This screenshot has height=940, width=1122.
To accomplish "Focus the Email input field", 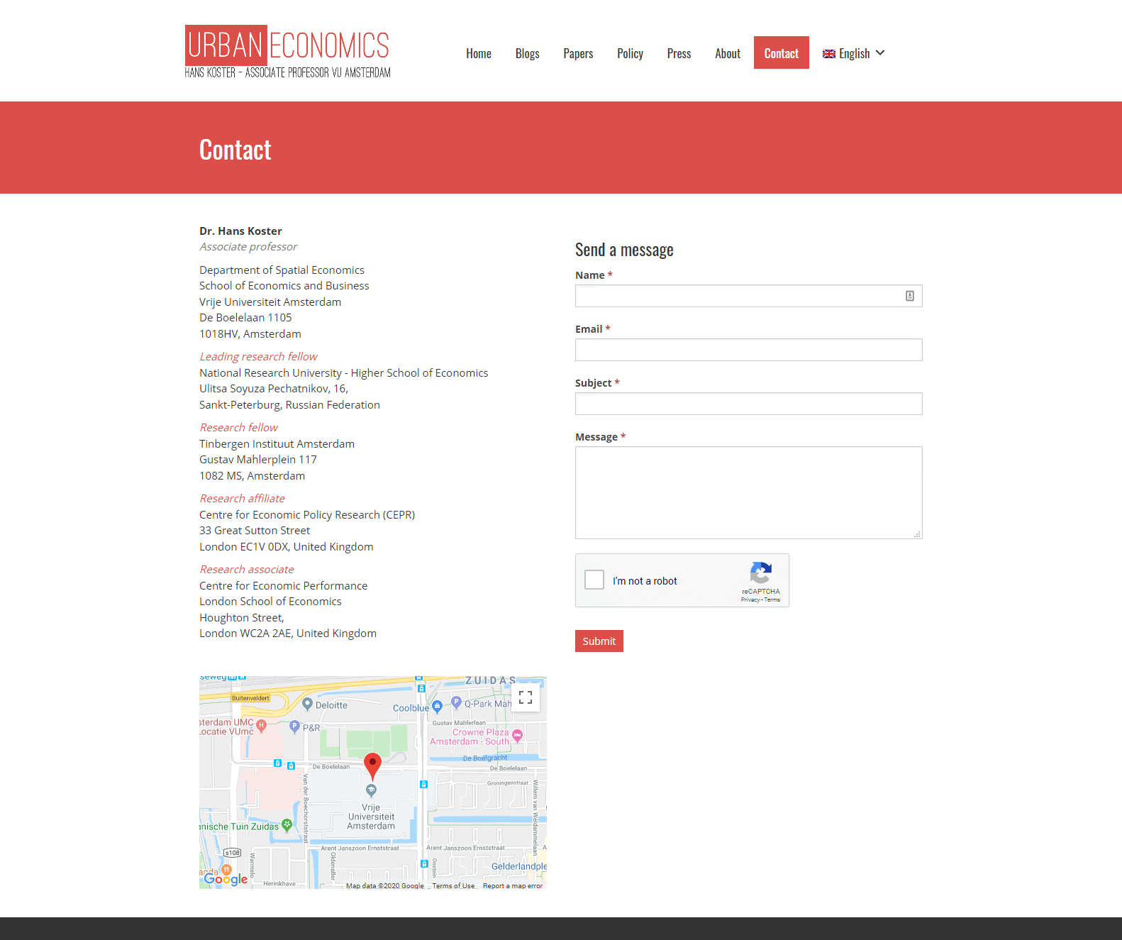I will 748,350.
